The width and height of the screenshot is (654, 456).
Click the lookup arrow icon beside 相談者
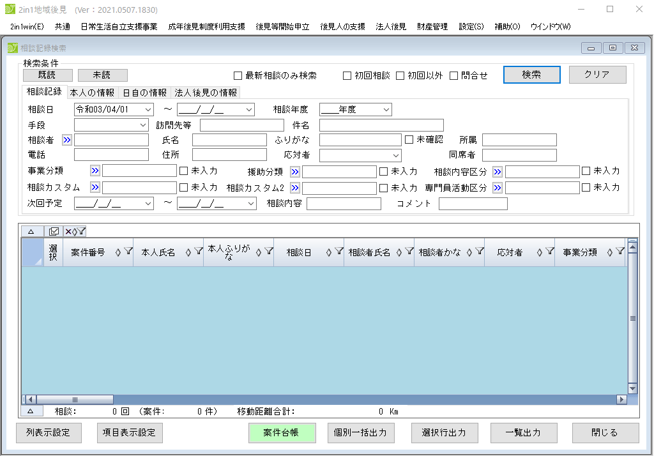point(67,140)
